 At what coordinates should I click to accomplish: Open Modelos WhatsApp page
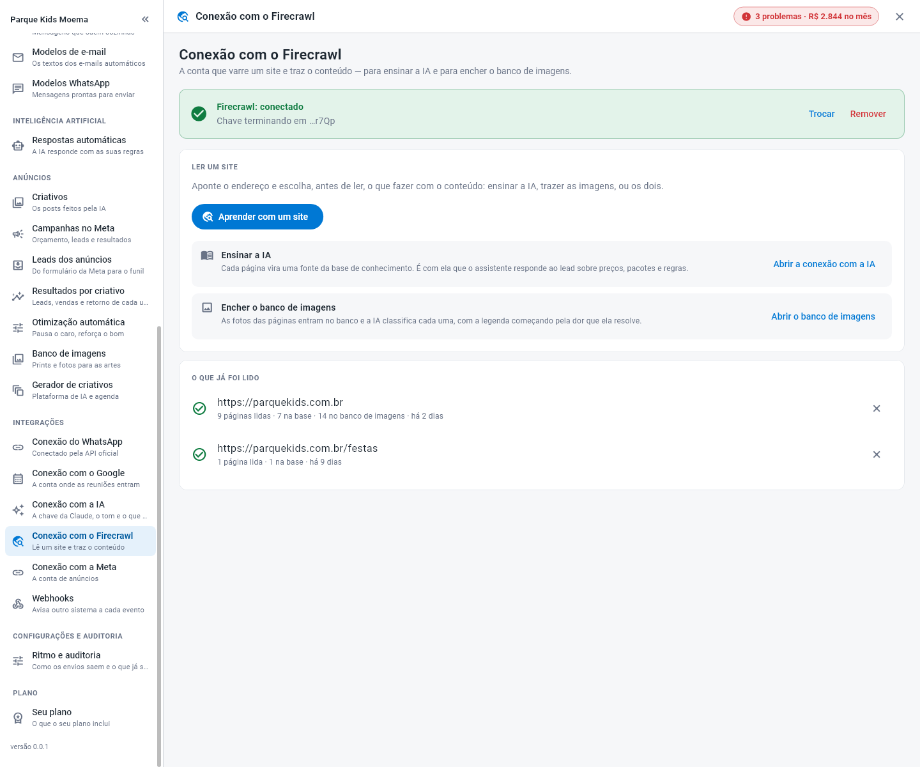80,89
